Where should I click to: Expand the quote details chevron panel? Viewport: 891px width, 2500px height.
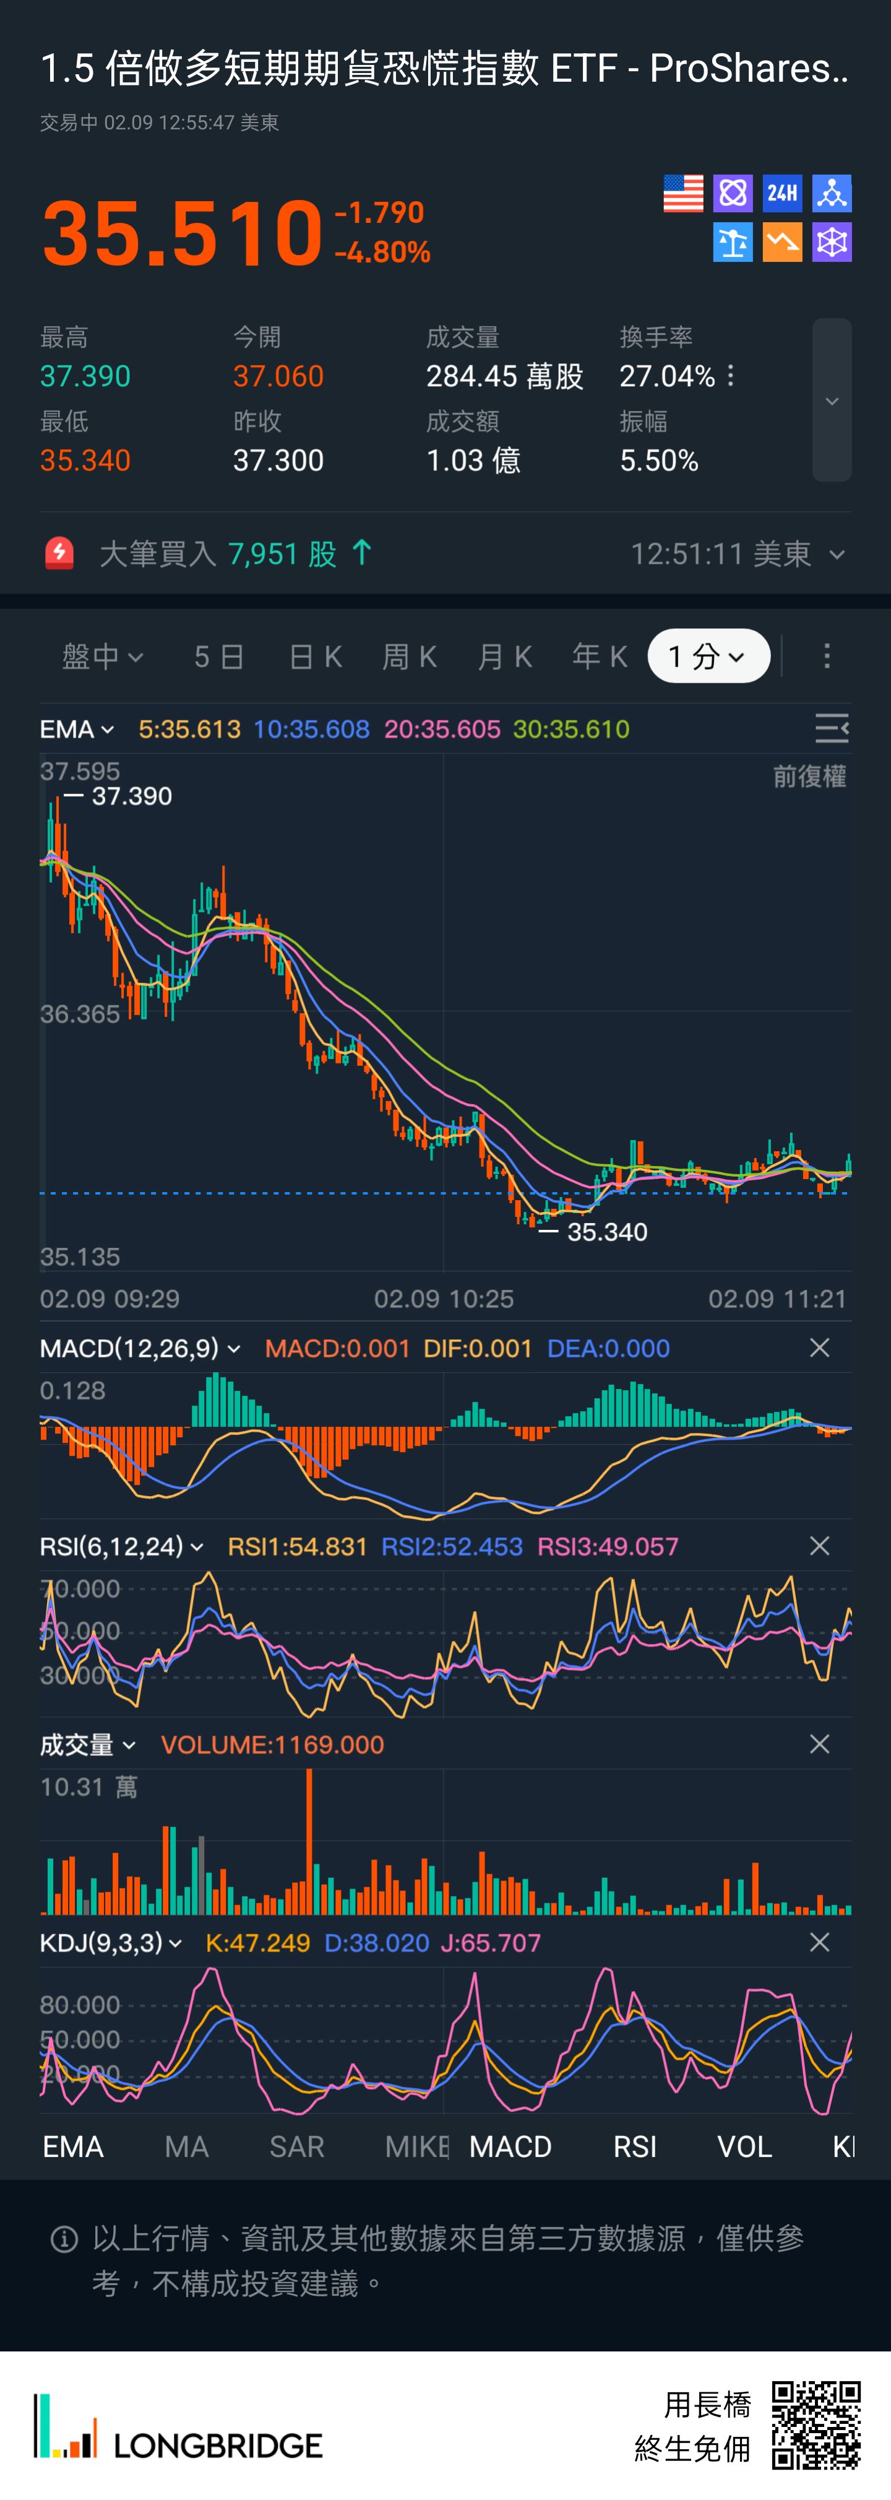click(x=832, y=401)
